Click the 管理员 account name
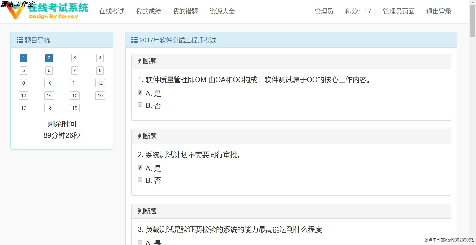This screenshot has height=245, width=476. pos(324,11)
